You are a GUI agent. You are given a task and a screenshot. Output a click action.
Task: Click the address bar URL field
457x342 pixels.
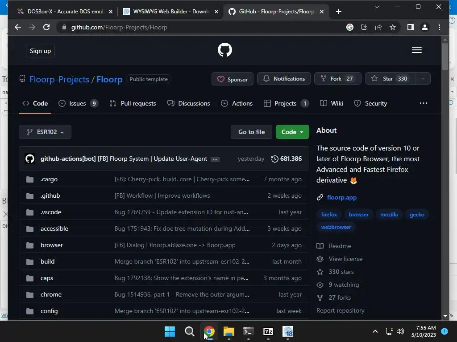(204, 27)
